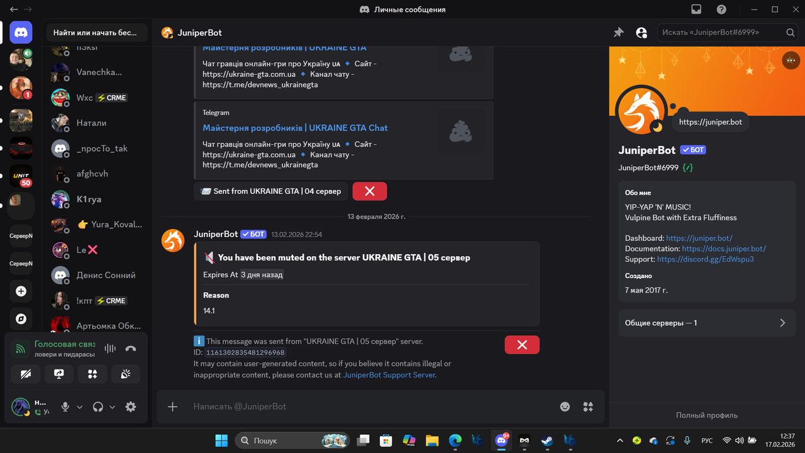
Task: Open direct message with K1rya
Action: (x=97, y=199)
